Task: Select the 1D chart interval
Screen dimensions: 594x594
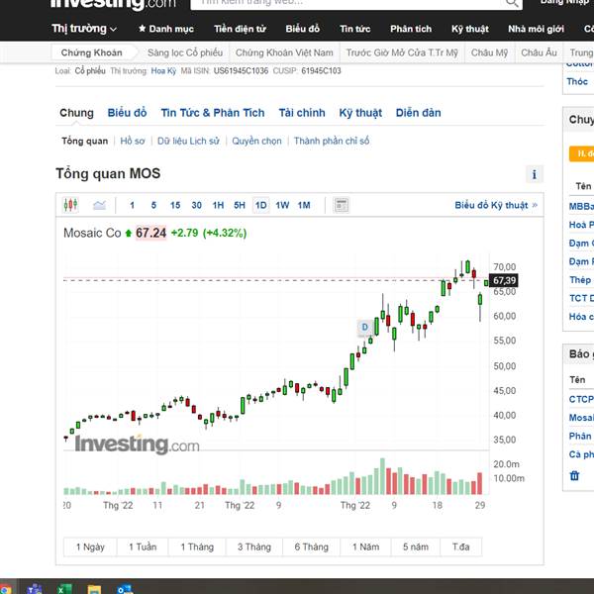Action: [x=260, y=205]
